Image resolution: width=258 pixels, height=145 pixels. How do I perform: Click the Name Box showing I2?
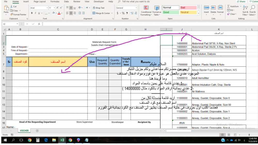pyautogui.click(x=10, y=24)
